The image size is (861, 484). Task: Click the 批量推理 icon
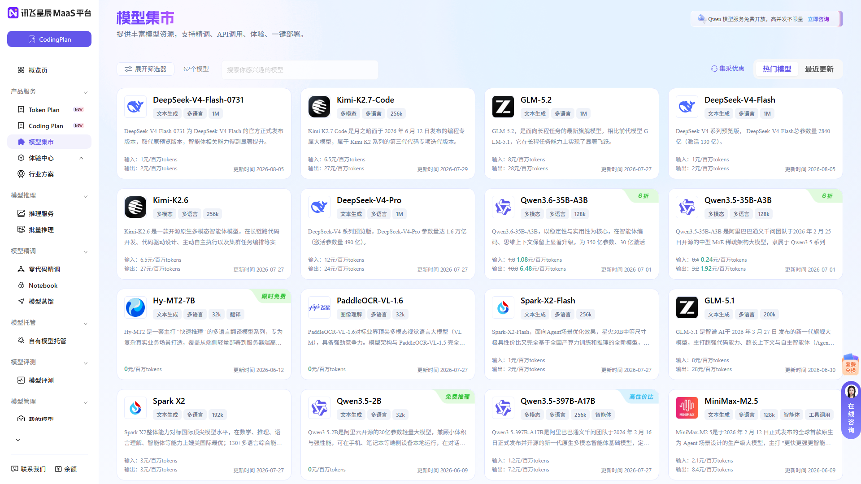click(x=21, y=229)
